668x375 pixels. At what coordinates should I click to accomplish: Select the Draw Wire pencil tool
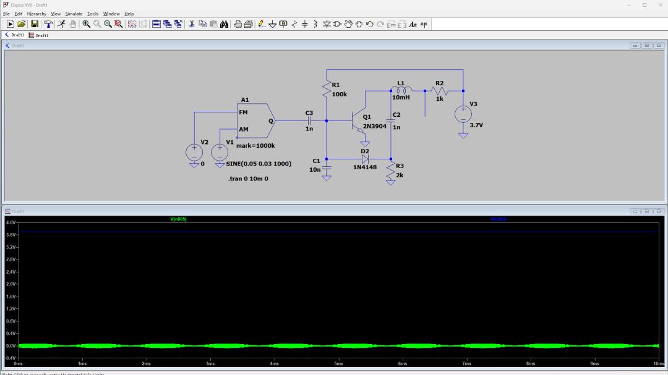pyautogui.click(x=262, y=24)
